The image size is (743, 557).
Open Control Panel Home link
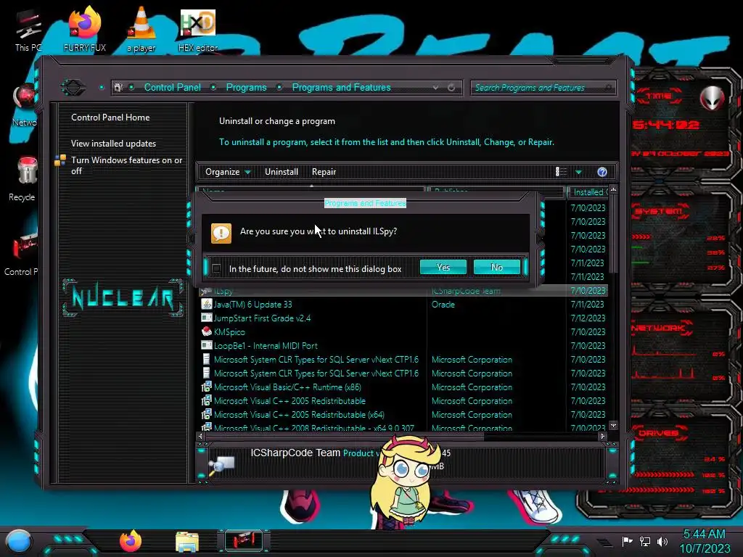pyautogui.click(x=110, y=117)
